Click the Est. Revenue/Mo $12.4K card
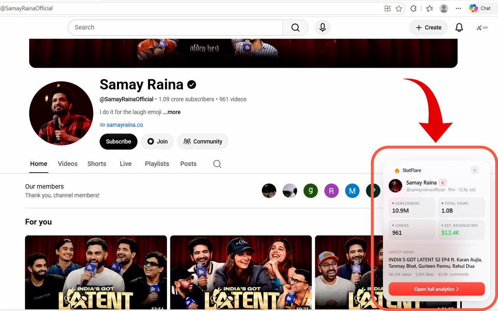Screen dimensions: 498x311 461,229
